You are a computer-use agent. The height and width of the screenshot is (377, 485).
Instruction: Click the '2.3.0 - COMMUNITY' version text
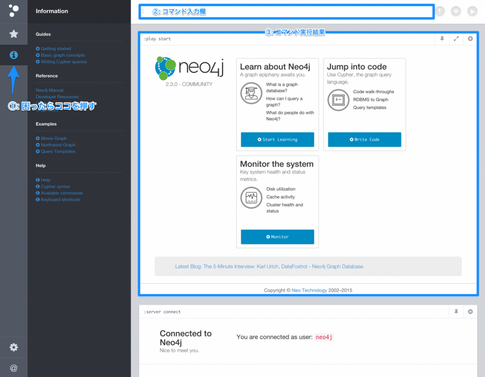(x=189, y=84)
